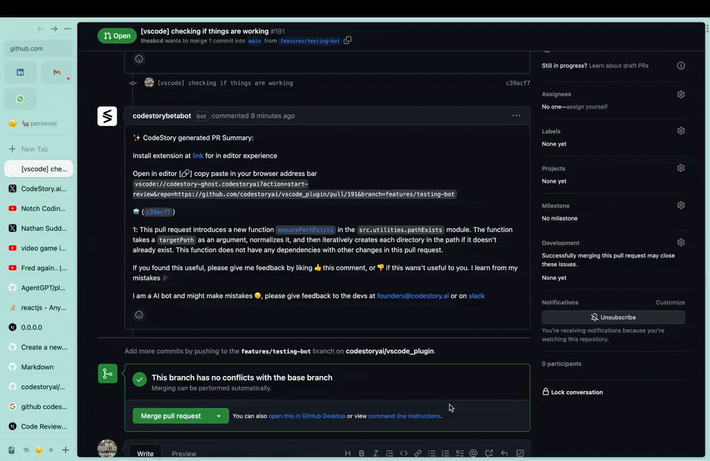Open the founders@codestory.ai link

(x=413, y=296)
